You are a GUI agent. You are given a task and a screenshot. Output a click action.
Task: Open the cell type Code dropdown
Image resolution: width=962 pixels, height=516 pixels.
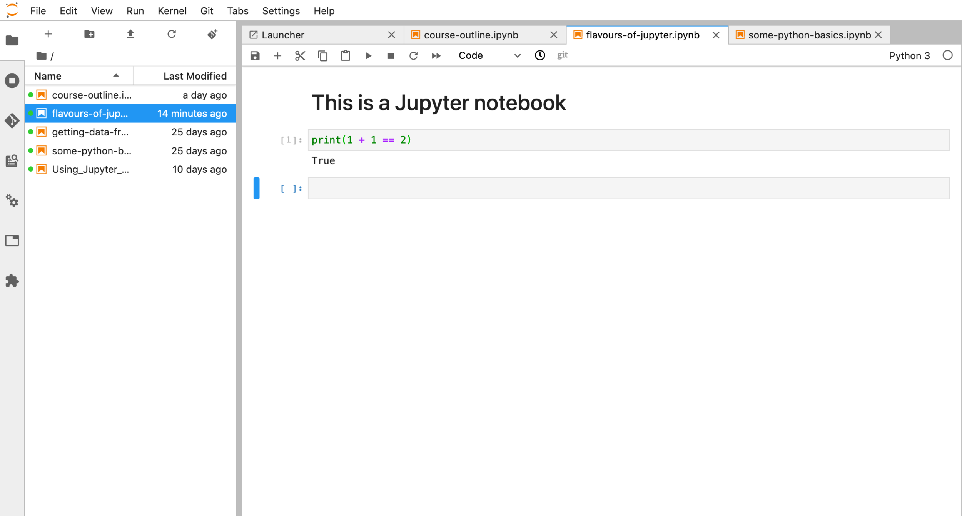(x=489, y=56)
